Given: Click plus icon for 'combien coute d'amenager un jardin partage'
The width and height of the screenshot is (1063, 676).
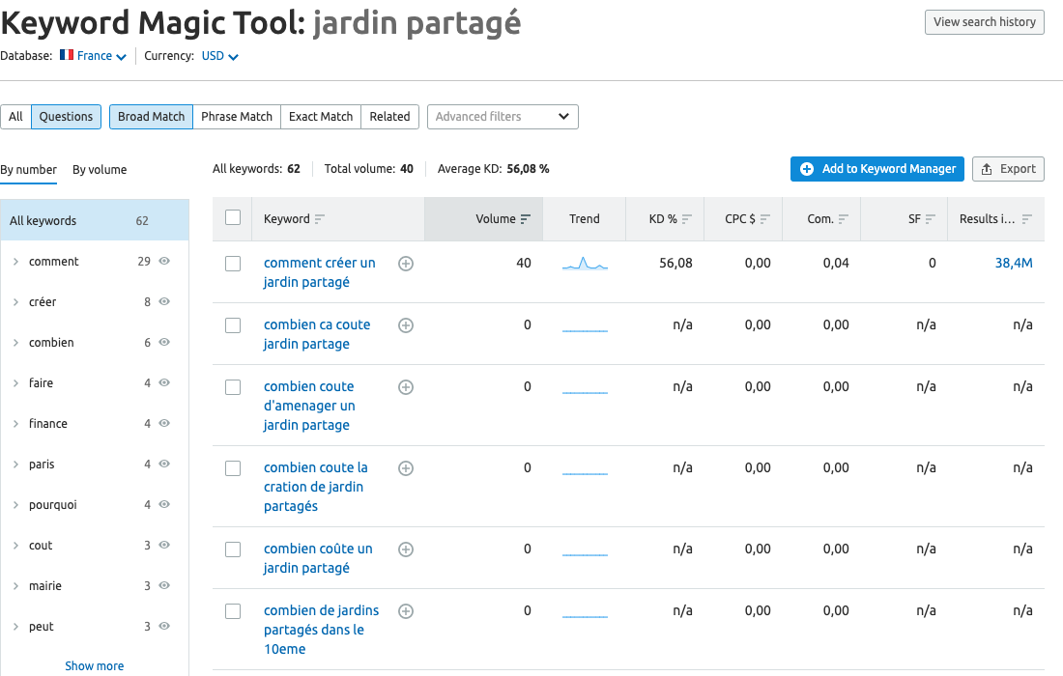Looking at the screenshot, I should [406, 387].
